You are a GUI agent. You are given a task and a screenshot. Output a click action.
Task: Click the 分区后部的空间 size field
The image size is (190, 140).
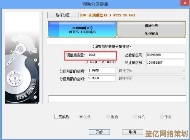click(102, 78)
